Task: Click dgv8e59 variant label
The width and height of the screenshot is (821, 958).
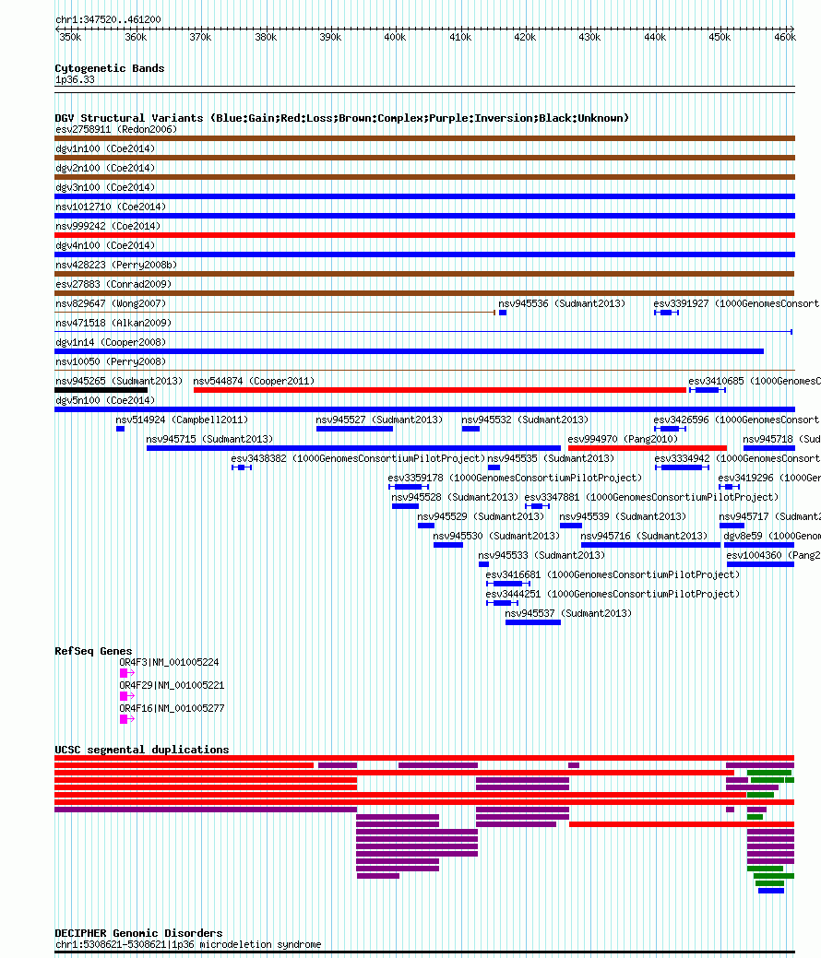Action: 772,536
